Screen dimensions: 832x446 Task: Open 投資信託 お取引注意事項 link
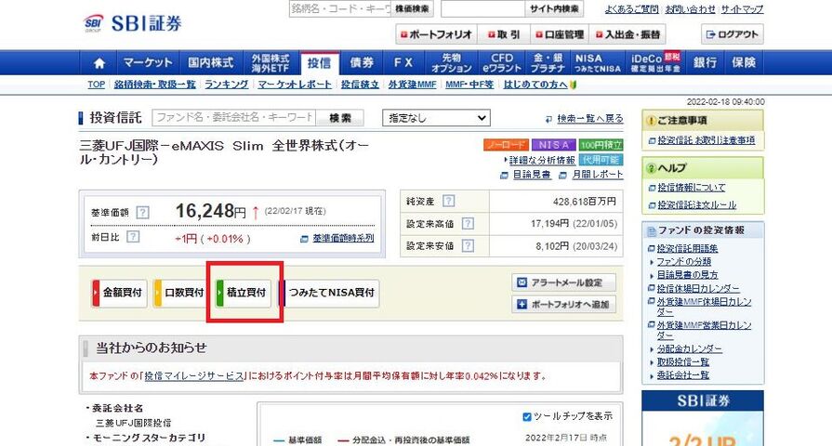(x=706, y=140)
